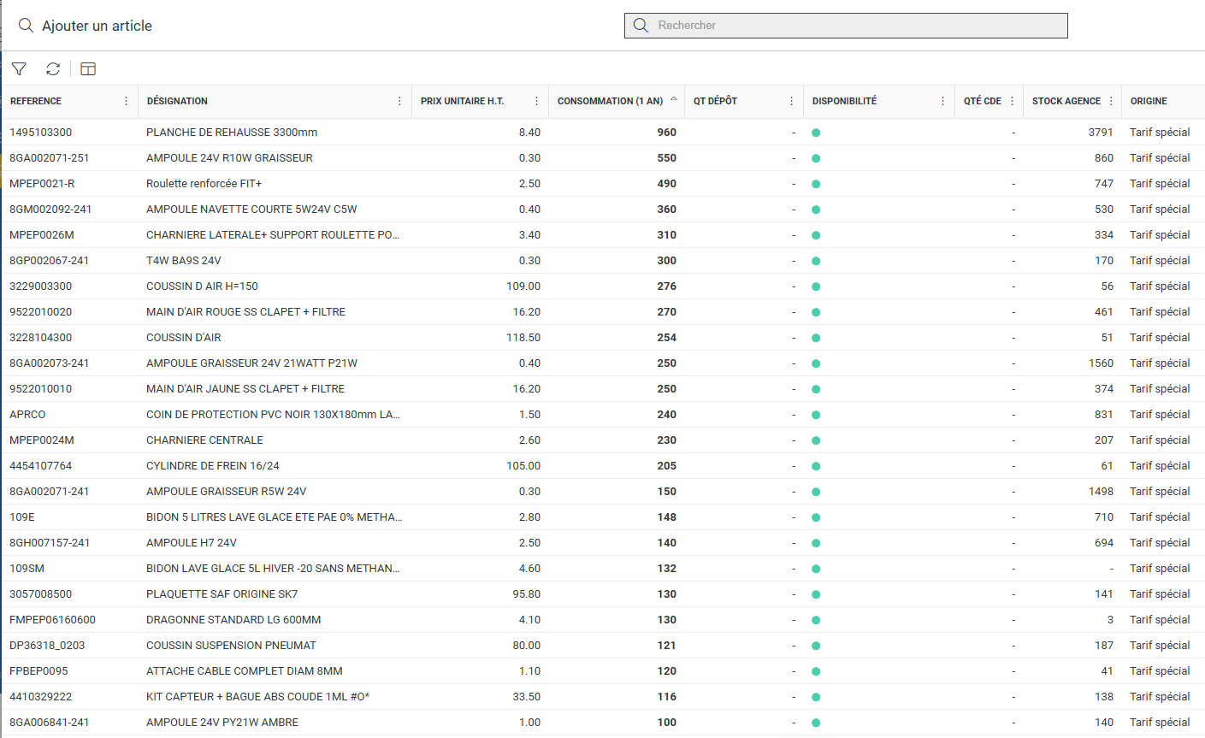Click designation Roulette renforcée FIT+
The image size is (1205, 738).
pos(204,184)
